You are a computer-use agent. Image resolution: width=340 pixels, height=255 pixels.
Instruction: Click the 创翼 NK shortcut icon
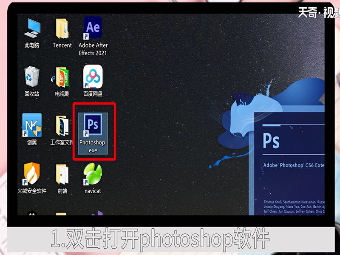tap(32, 125)
